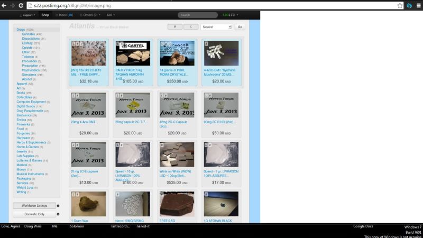Open the browser hamburger menu

418,5
